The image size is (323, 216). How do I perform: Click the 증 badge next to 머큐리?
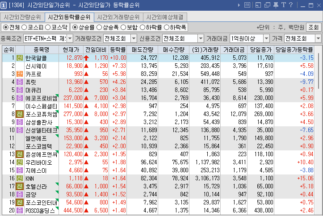tap(20, 90)
